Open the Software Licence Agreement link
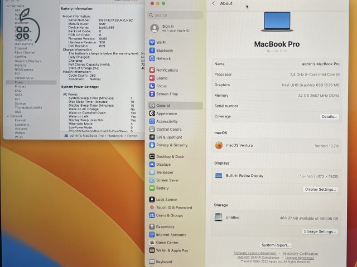This screenshot has height=267, width=357. pyautogui.click(x=255, y=253)
